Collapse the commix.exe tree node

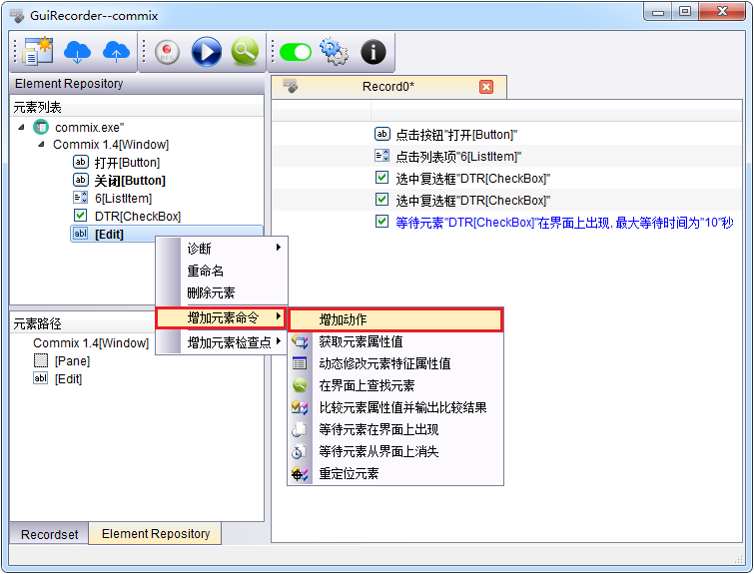[22, 128]
